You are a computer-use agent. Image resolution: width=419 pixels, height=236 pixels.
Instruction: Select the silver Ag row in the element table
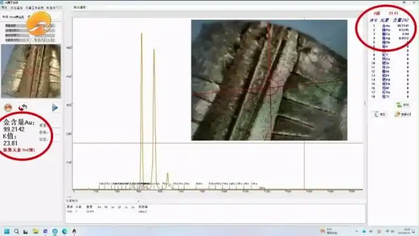click(391, 38)
